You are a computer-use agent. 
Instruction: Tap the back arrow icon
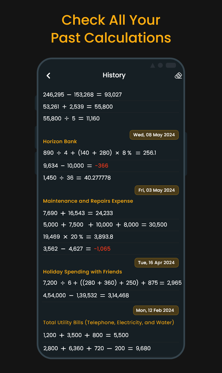(x=49, y=76)
